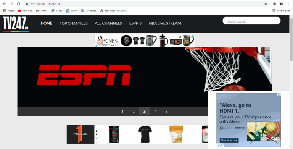Click the Apps grid shortcut
This screenshot has width=293, height=149.
click(8, 11)
